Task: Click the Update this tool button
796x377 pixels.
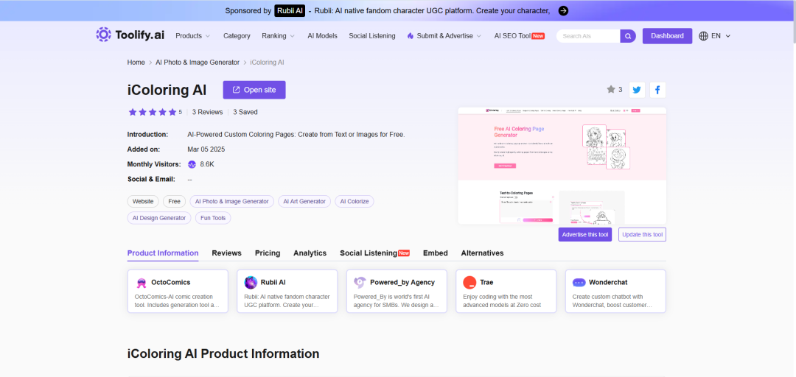Action: pyautogui.click(x=642, y=234)
